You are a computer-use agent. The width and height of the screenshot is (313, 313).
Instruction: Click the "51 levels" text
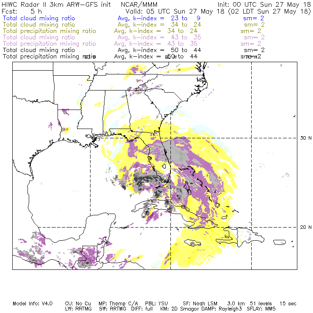261,304
